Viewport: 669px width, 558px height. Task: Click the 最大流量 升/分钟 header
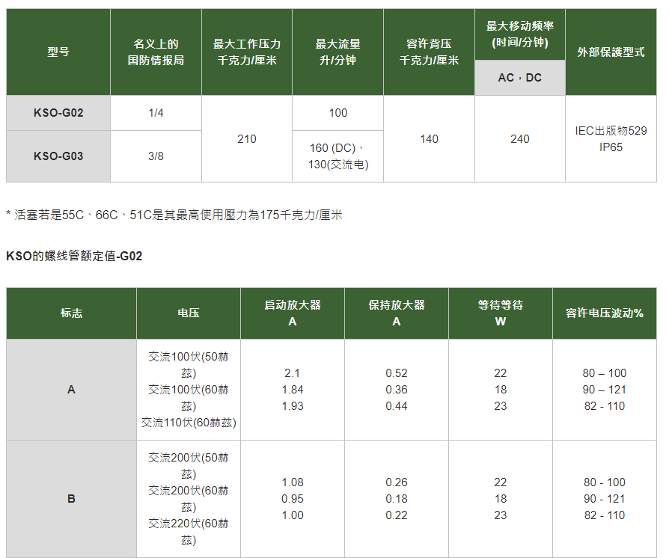[338, 52]
